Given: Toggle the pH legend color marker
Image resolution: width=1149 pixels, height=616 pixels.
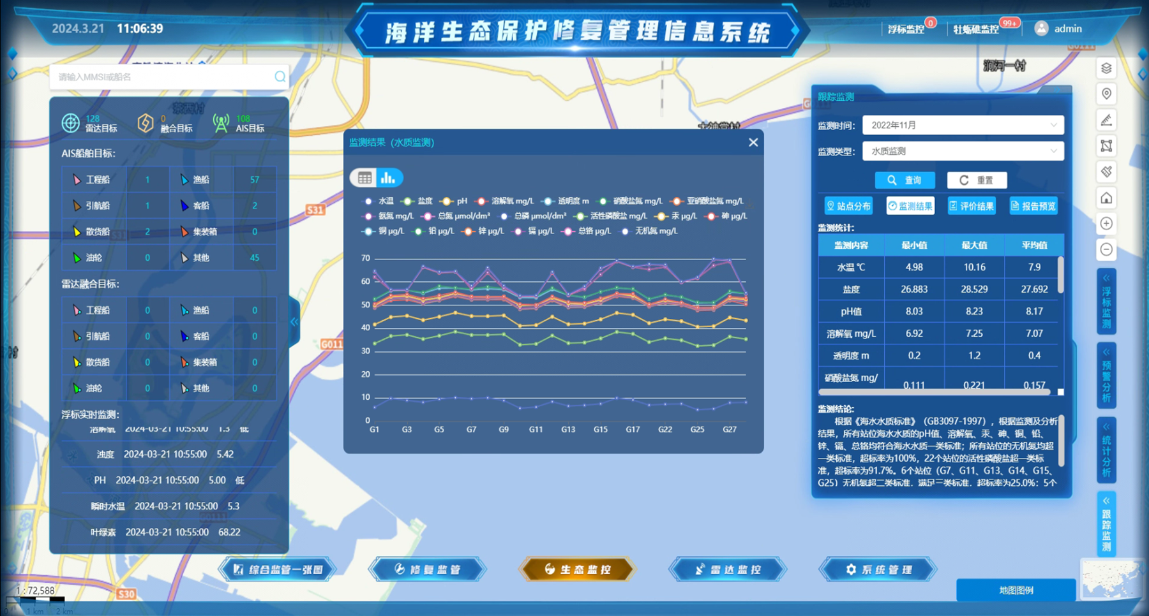Looking at the screenshot, I should pos(447,201).
